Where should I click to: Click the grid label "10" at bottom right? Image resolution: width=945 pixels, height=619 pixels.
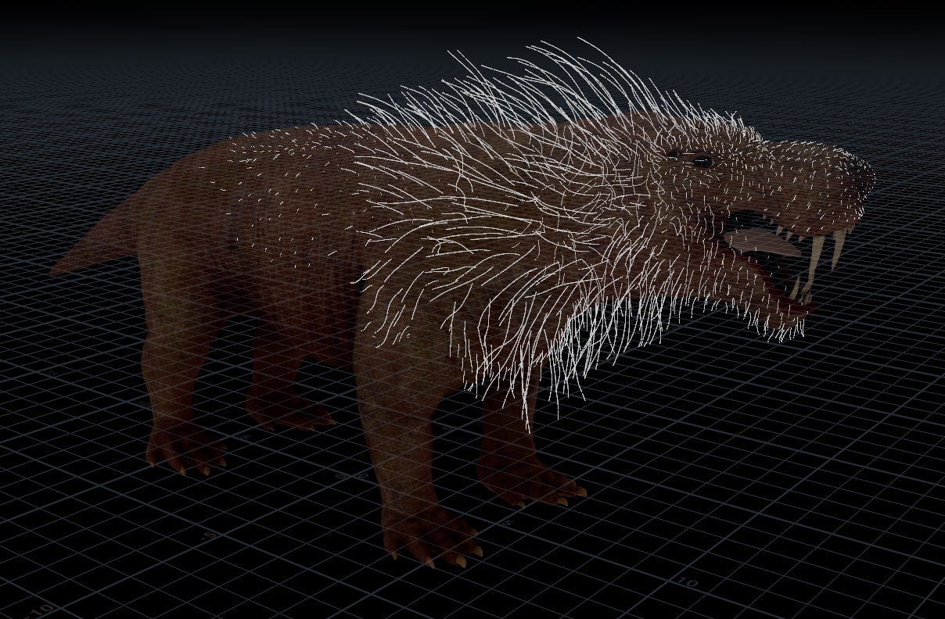tap(688, 582)
